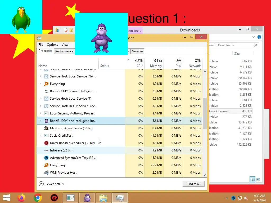The height and width of the screenshot is (203, 271).
Task: Click the BonziBUDDY purple gorilla process icon
Action: (x=46, y=121)
